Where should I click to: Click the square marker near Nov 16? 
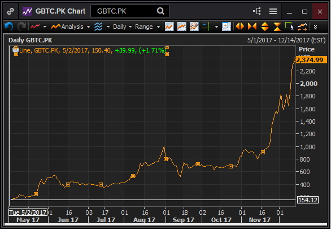click(263, 152)
